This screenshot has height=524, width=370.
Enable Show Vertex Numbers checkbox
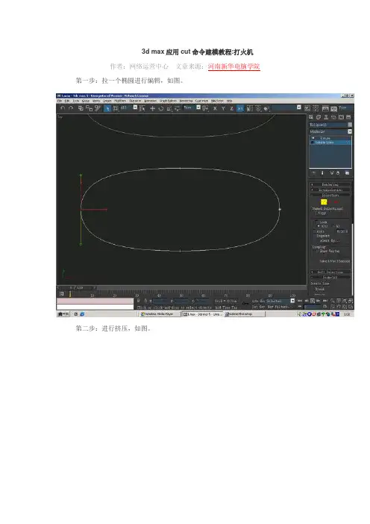coord(316,251)
